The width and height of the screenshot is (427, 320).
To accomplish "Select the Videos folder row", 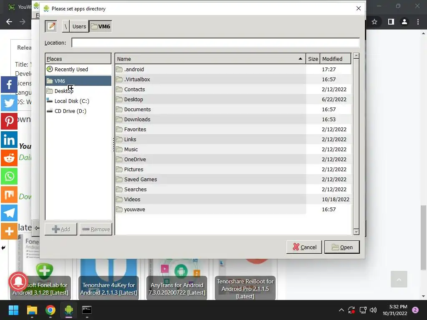I will point(233,200).
